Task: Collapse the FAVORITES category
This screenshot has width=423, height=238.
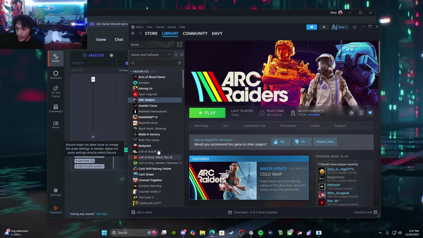Action: [x=131, y=71]
